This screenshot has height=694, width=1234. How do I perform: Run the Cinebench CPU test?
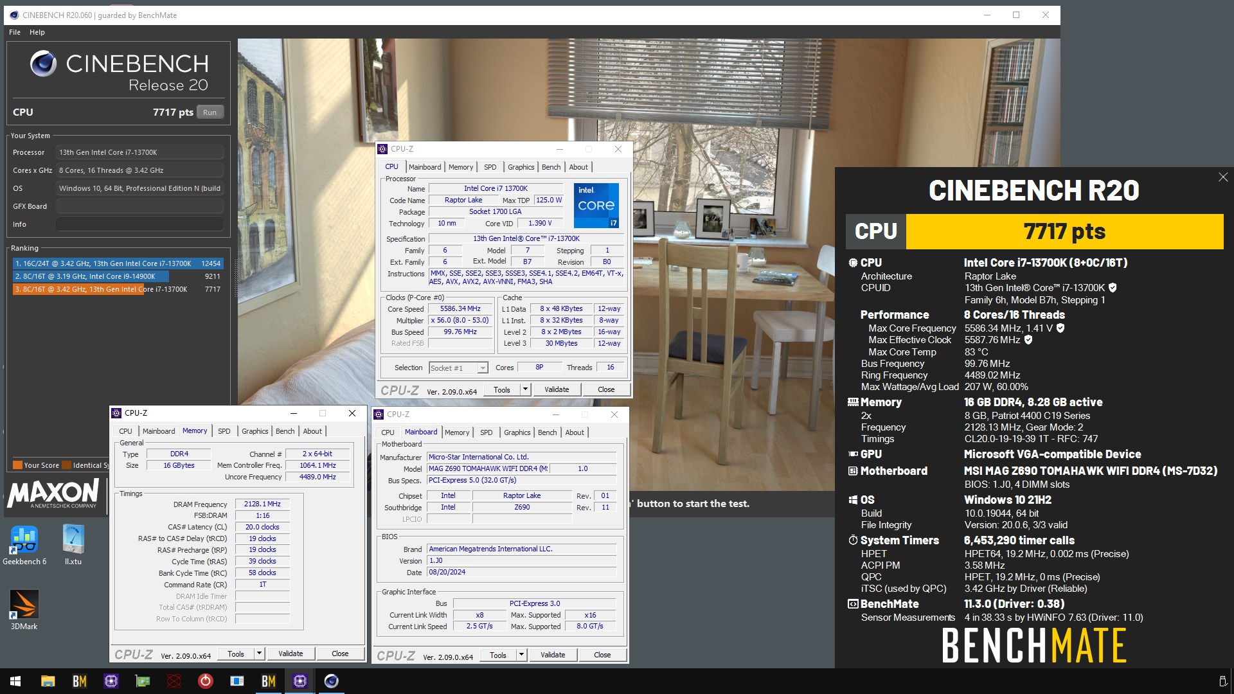(210, 112)
